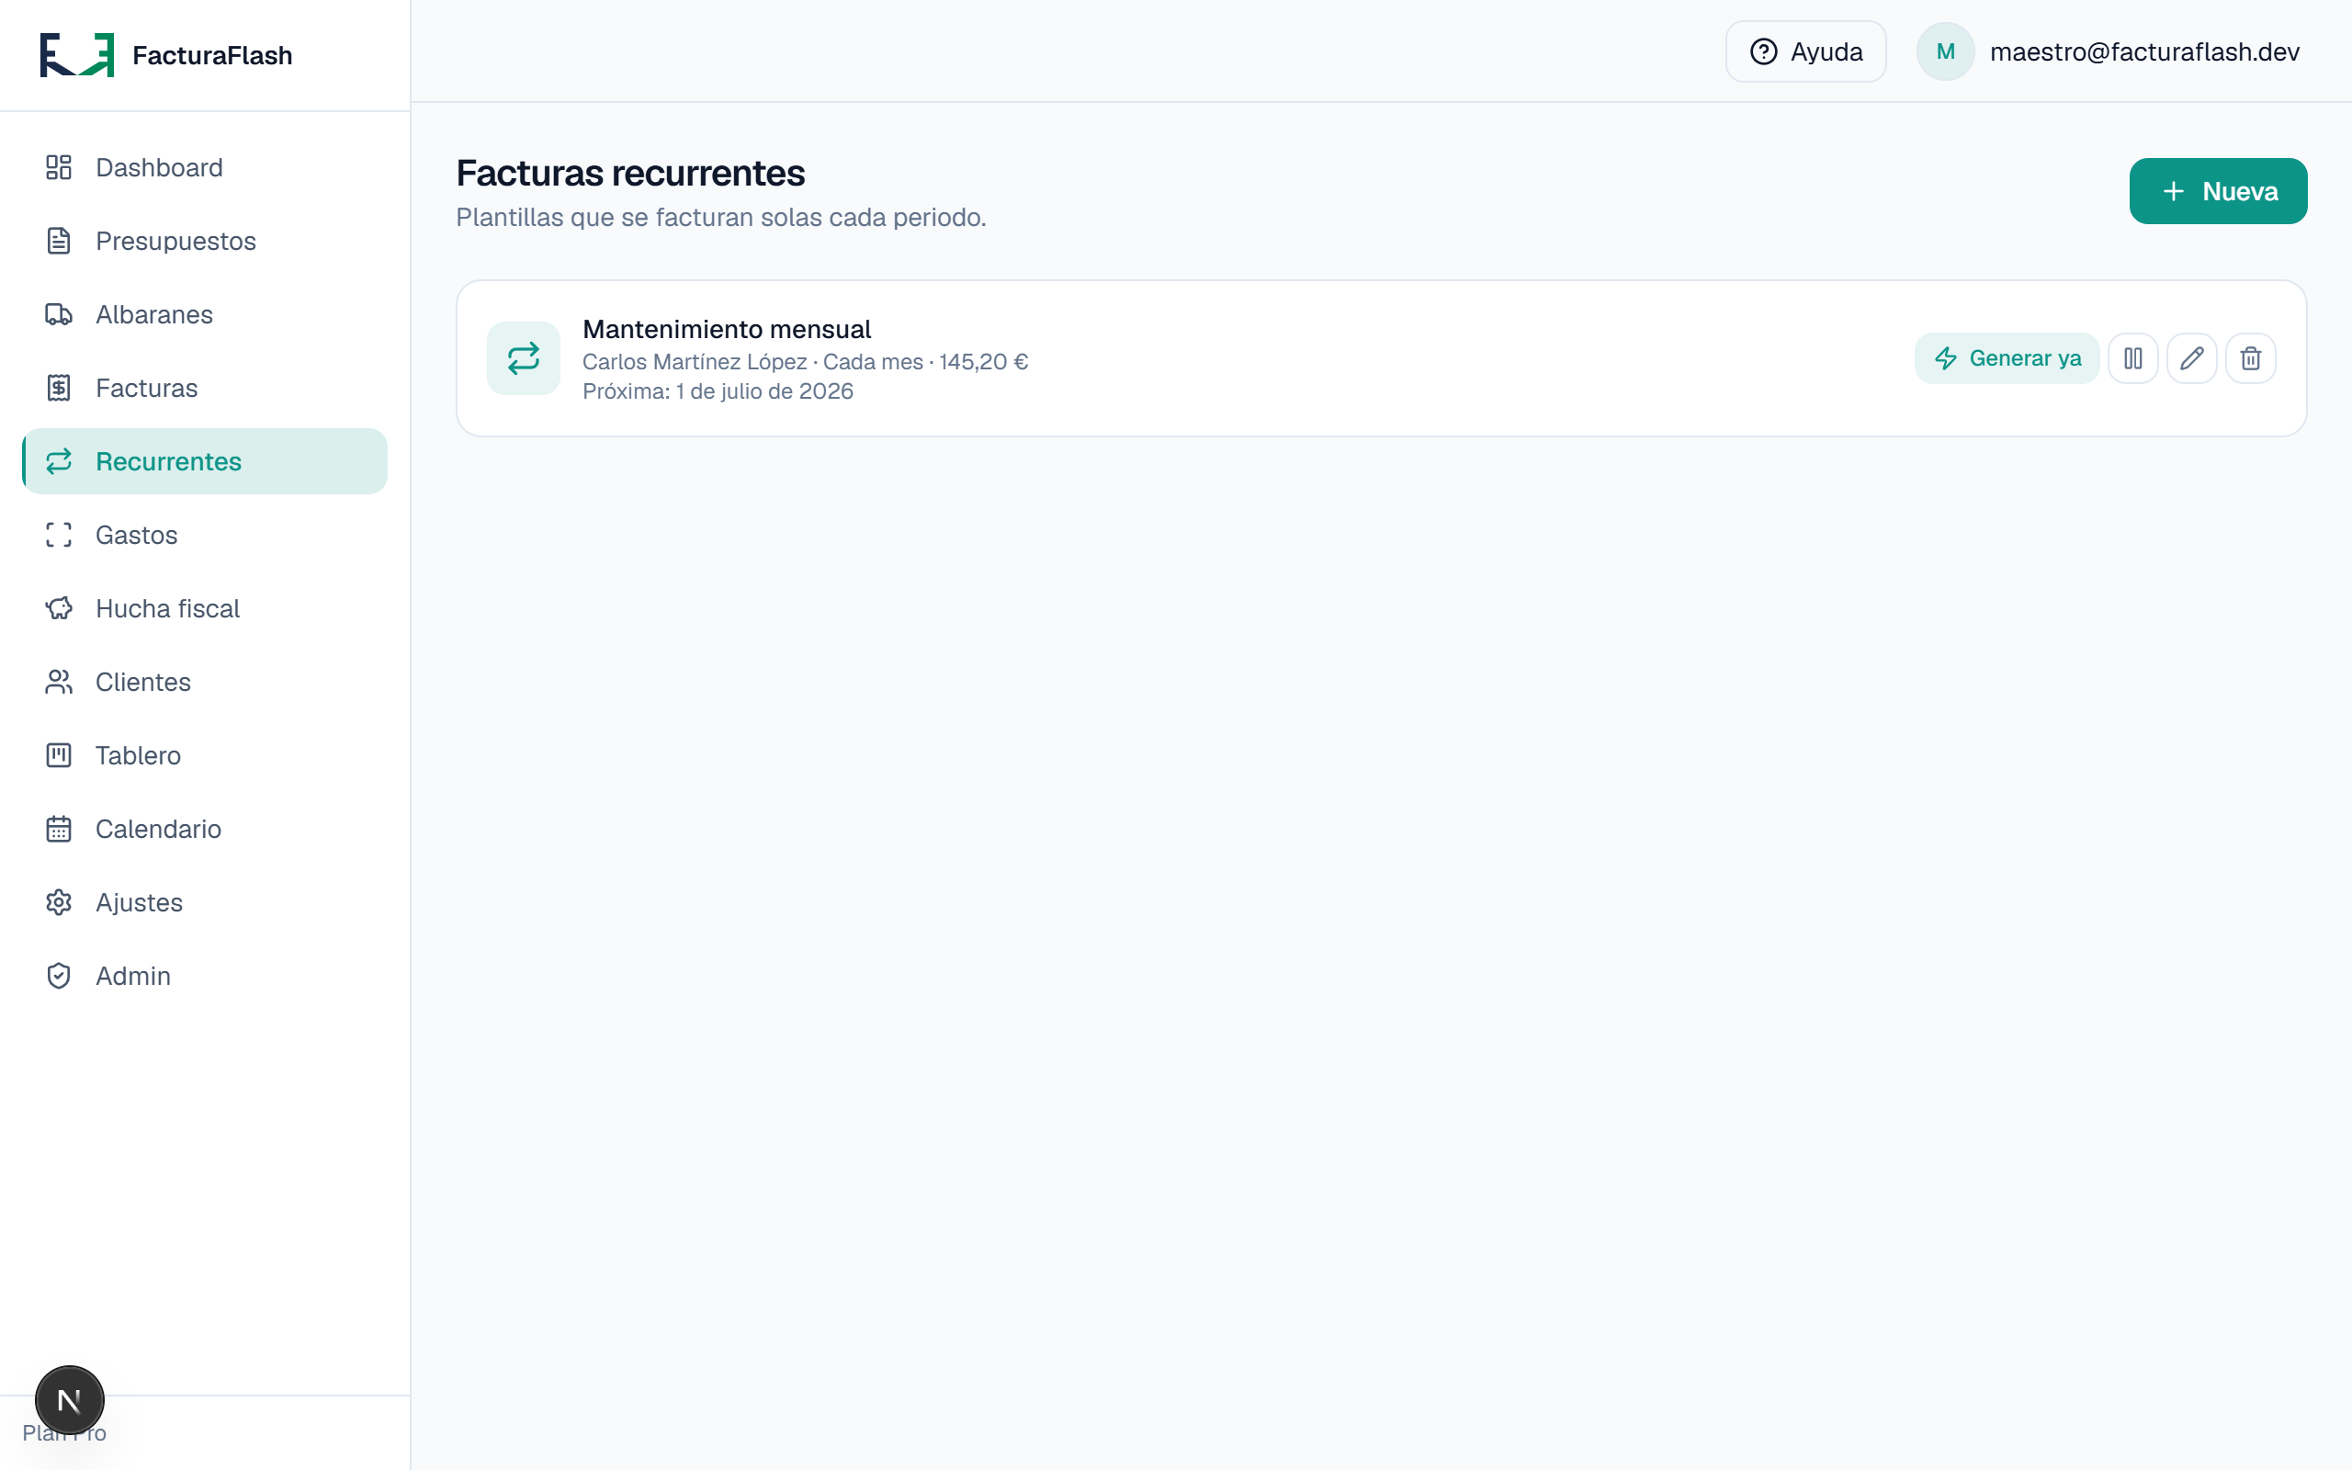Open Facturas via its receipt icon
Image resolution: width=2352 pixels, height=1470 pixels.
click(x=58, y=388)
